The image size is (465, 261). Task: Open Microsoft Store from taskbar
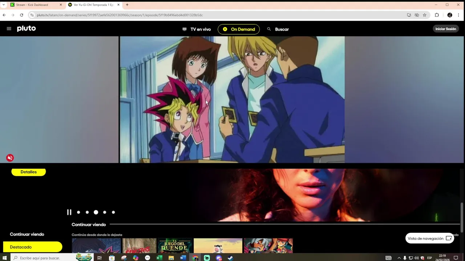(112, 258)
